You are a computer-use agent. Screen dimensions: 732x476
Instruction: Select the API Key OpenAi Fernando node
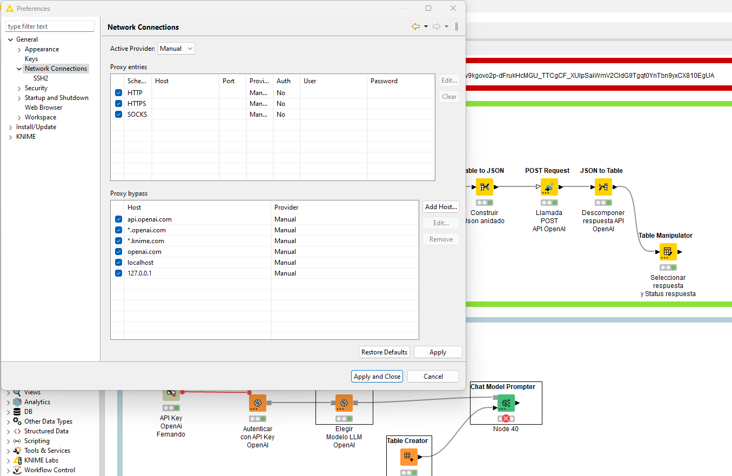[x=171, y=395]
